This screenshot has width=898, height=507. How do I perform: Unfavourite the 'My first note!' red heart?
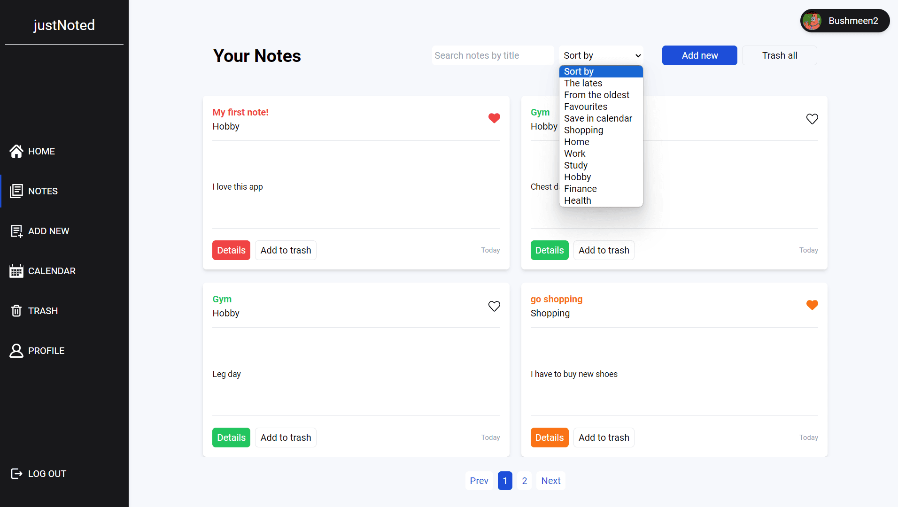[x=494, y=118]
